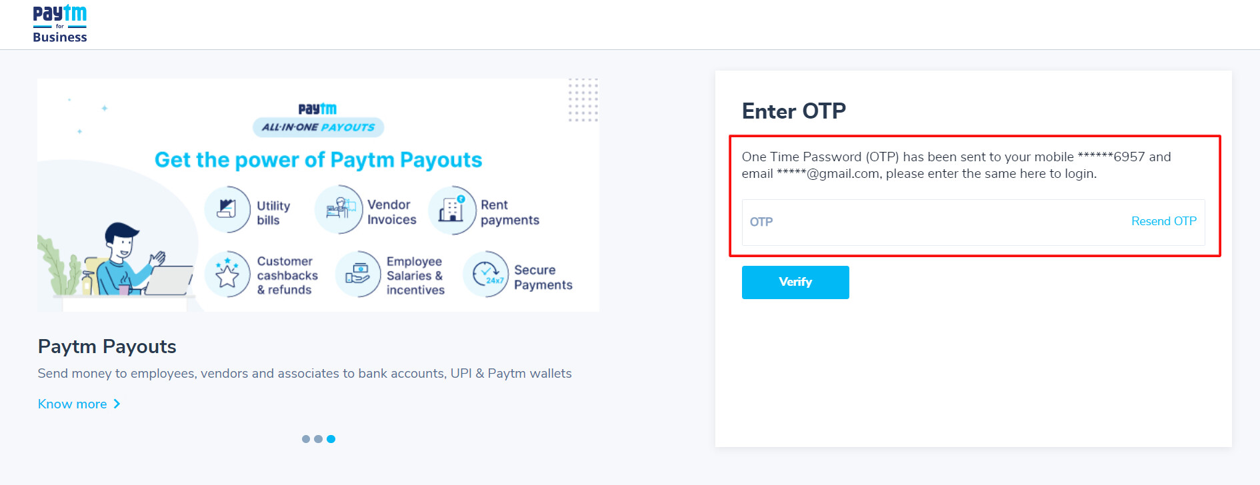Select the Rent payments building icon
Viewport: 1260px width, 485px height.
(x=452, y=210)
